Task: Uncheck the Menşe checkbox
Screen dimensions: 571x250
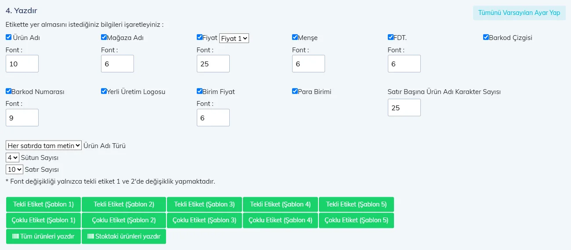Action: coord(295,37)
